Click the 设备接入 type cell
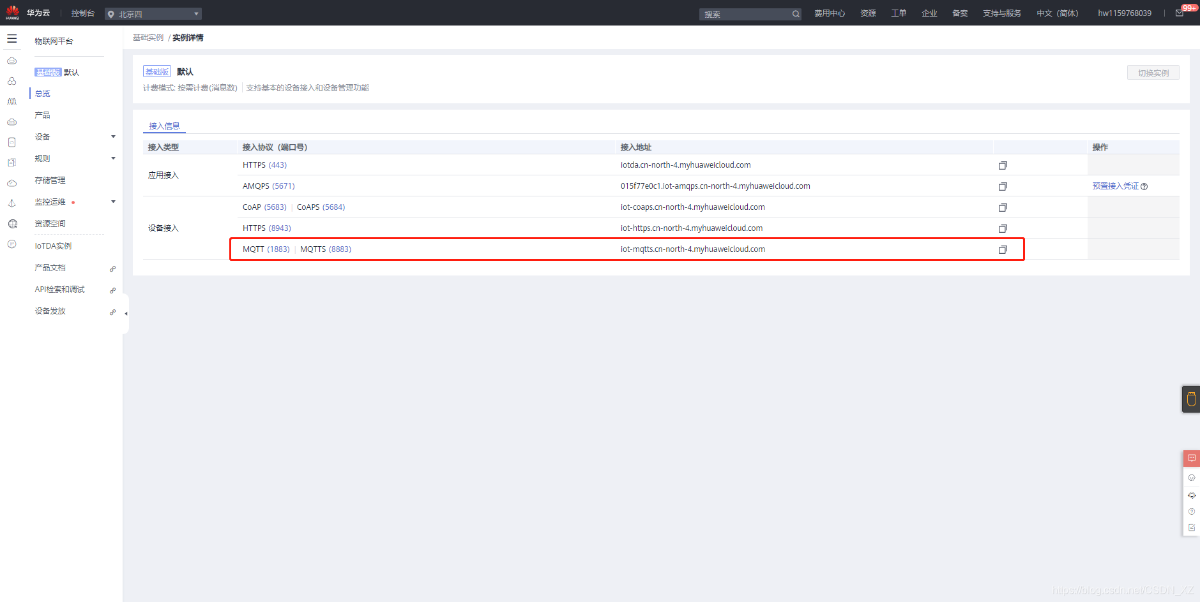The width and height of the screenshot is (1200, 602). coord(163,228)
